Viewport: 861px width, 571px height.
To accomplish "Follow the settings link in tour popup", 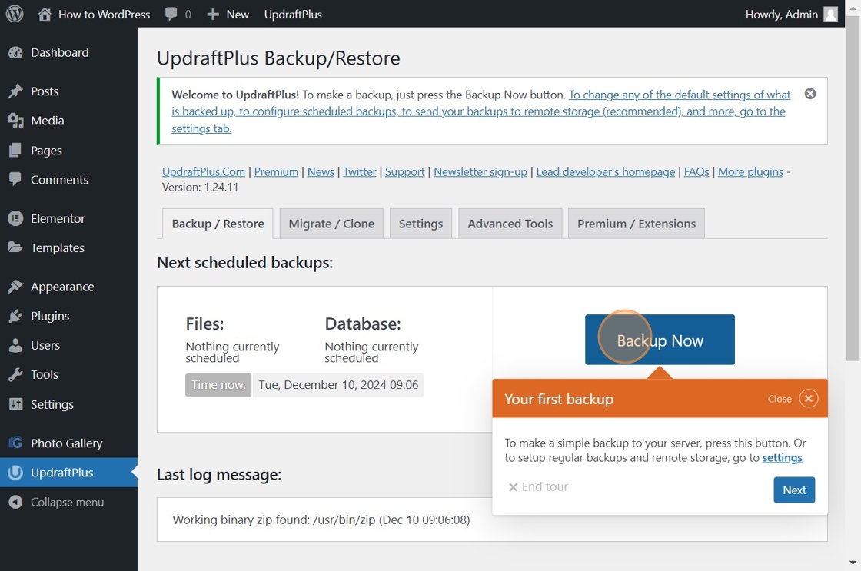I will click(x=782, y=458).
